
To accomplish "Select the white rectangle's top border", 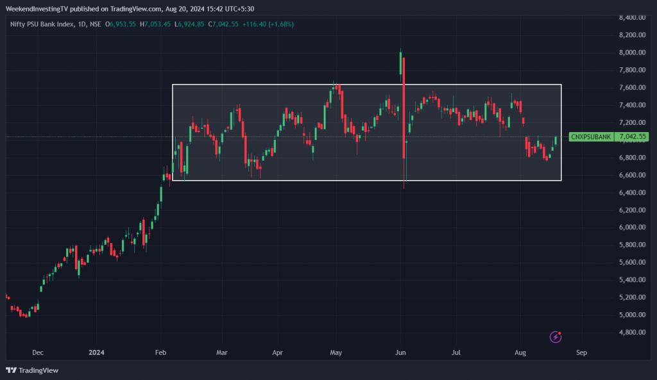I will [x=366, y=85].
